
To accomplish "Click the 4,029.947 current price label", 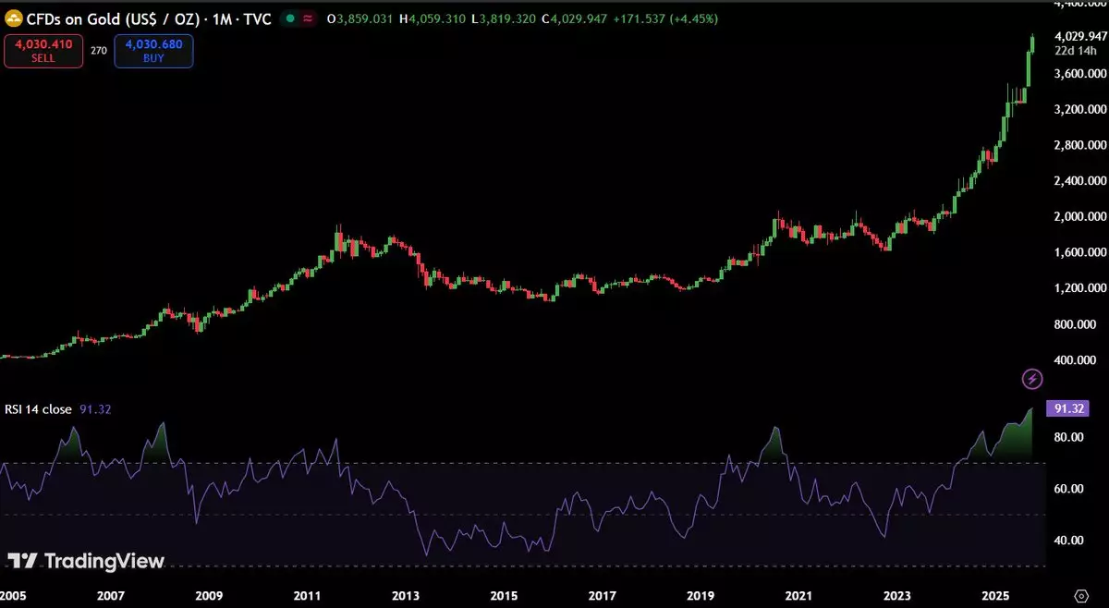I will coord(1079,36).
